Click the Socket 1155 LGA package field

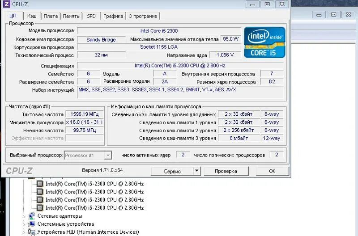click(159, 47)
